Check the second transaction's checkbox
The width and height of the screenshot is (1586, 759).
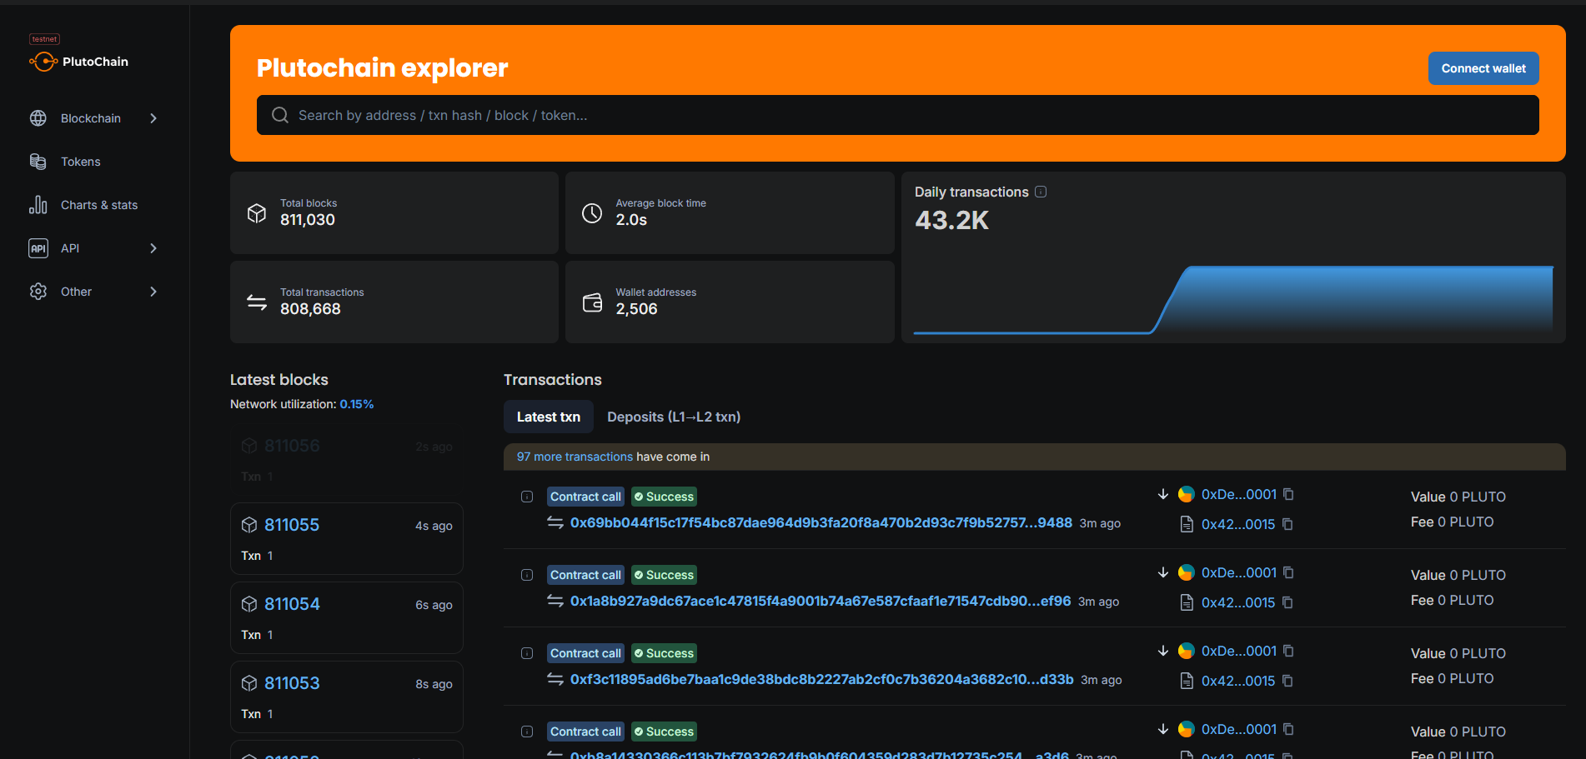click(x=526, y=574)
